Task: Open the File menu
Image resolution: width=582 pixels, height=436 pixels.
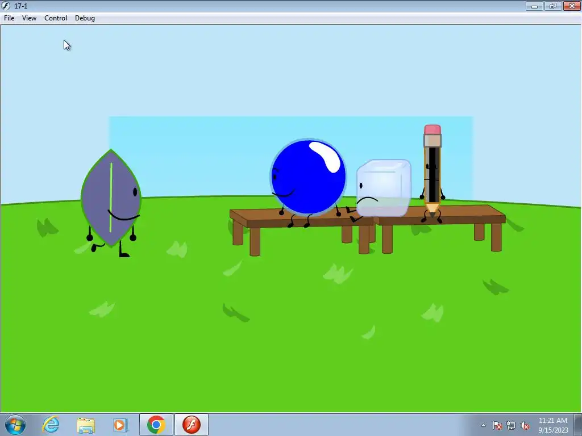Action: [x=9, y=18]
